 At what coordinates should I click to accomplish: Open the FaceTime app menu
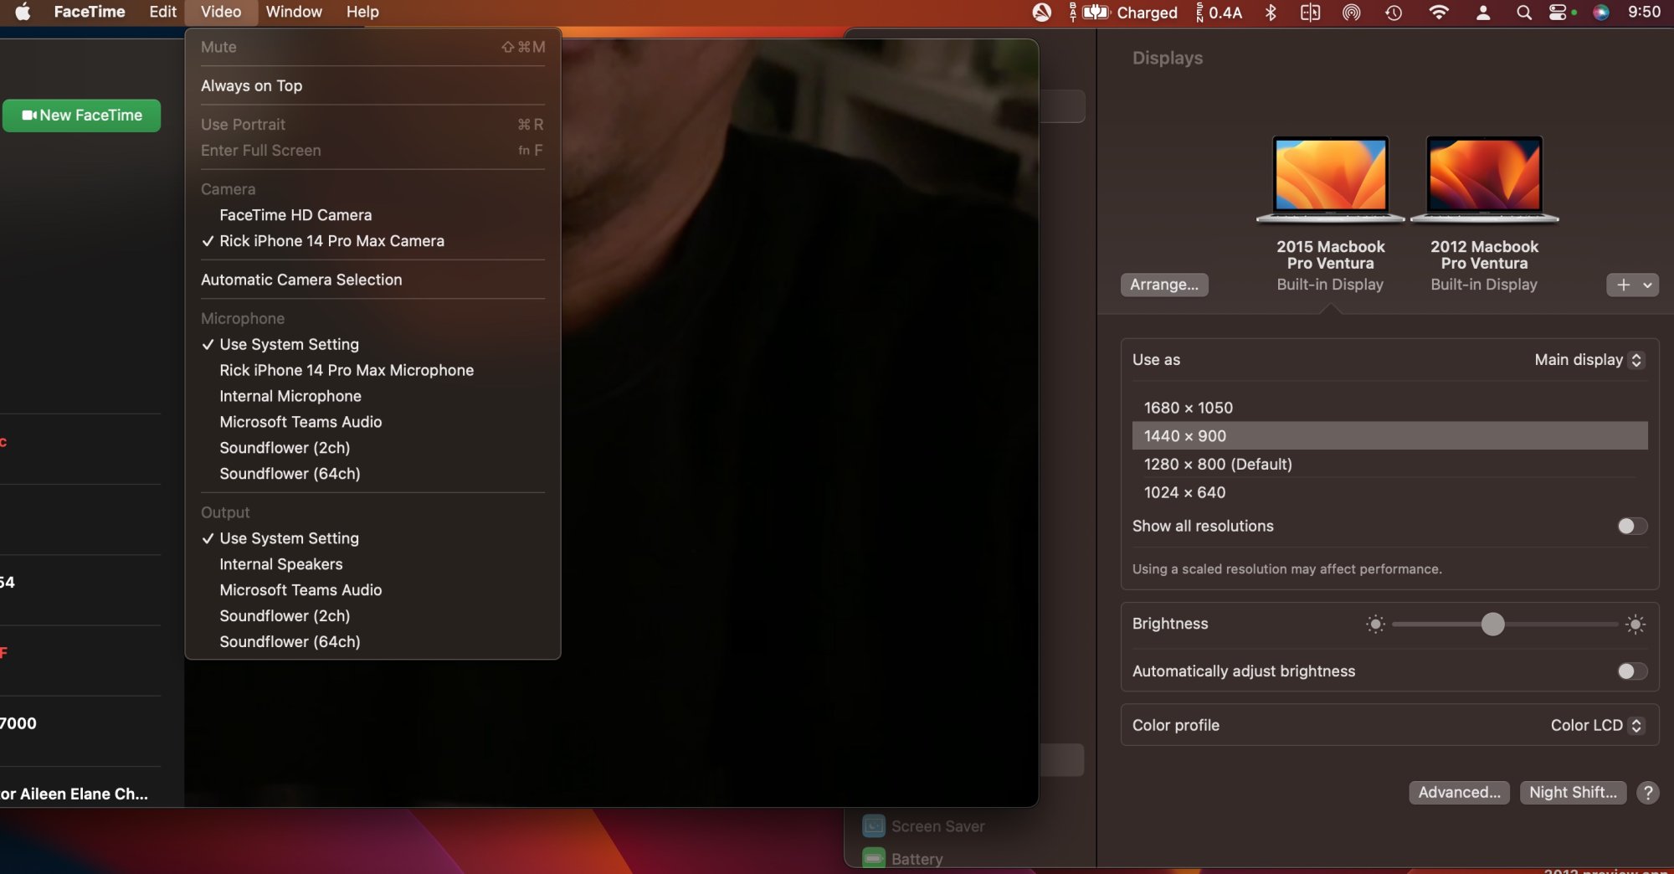point(90,12)
